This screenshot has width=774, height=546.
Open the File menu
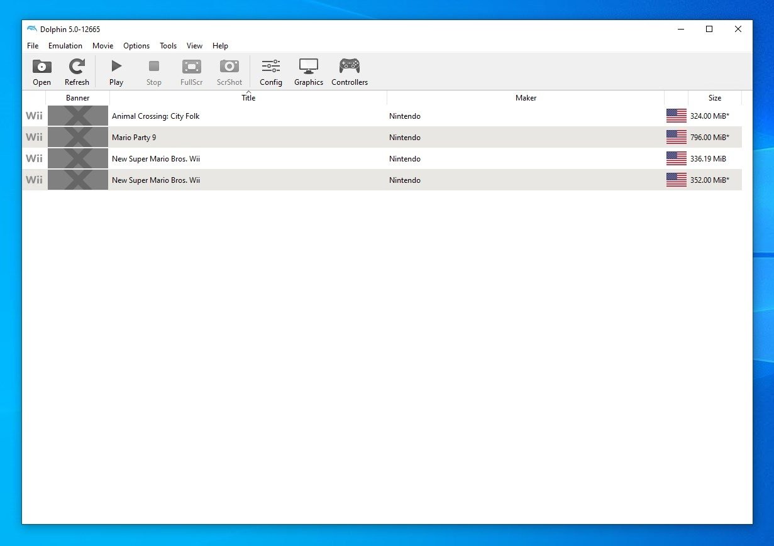pyautogui.click(x=33, y=46)
